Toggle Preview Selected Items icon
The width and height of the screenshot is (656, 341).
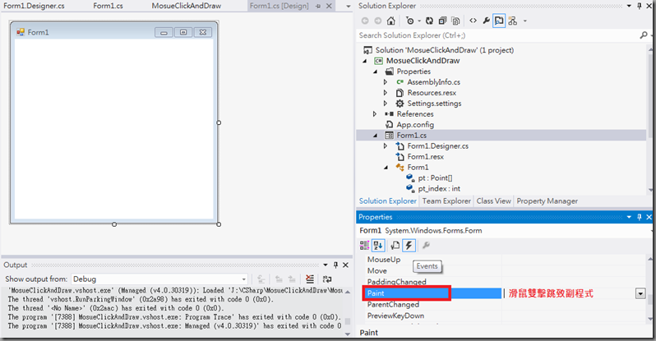[499, 21]
